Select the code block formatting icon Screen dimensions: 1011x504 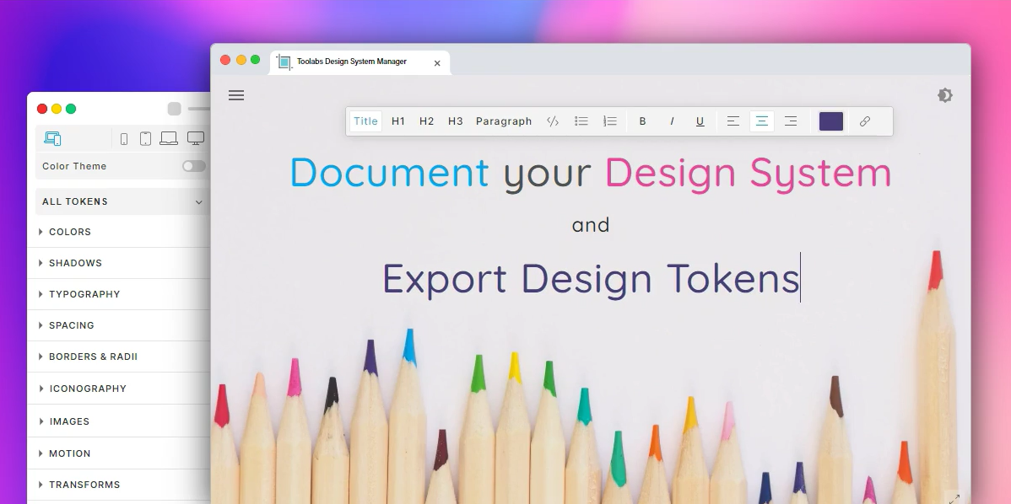[553, 121]
